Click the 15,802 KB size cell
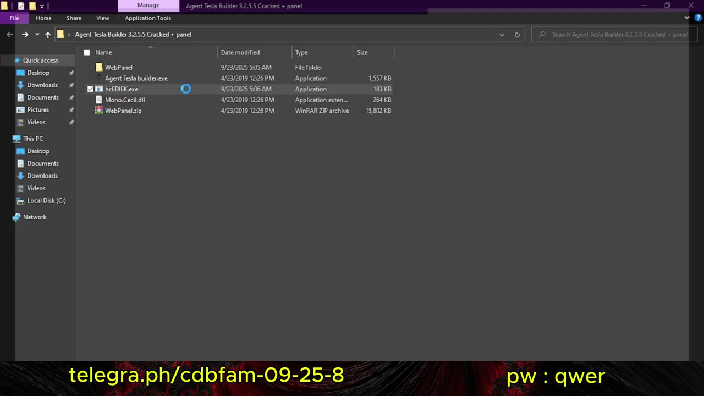This screenshot has width=704, height=396. pyautogui.click(x=378, y=111)
